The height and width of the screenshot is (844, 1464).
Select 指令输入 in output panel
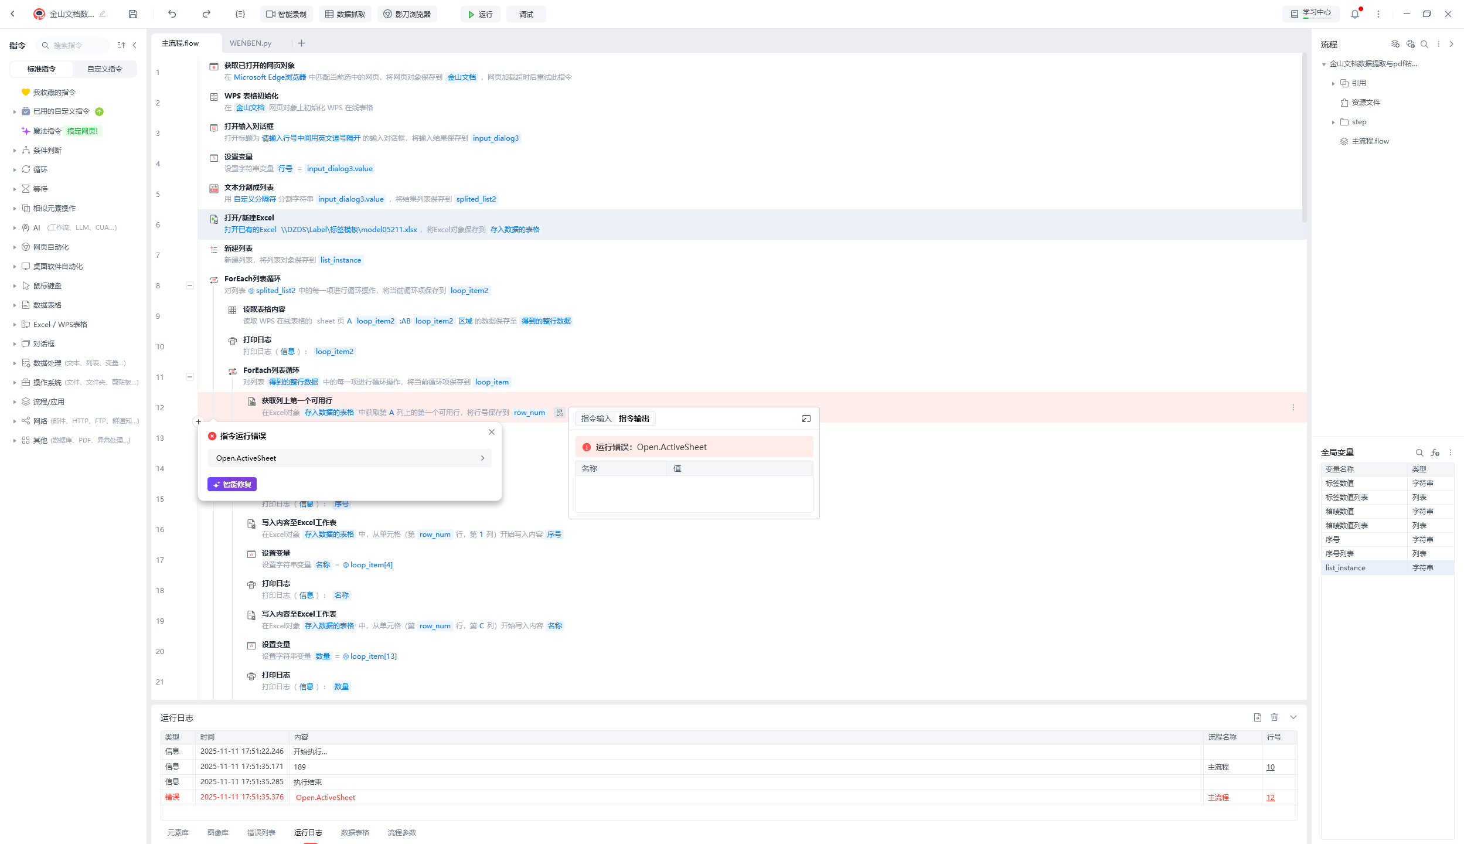click(596, 418)
